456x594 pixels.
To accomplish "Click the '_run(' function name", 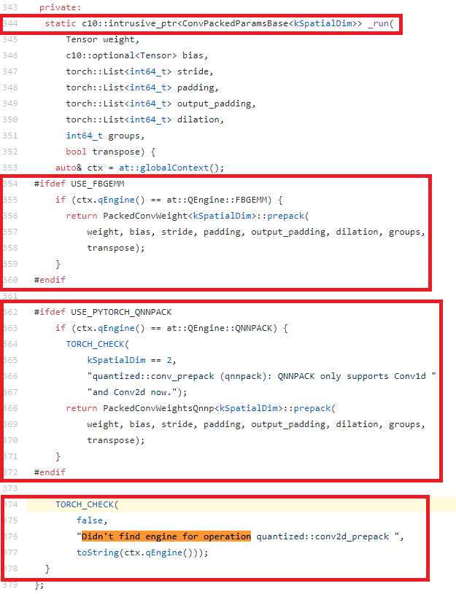I will [381, 23].
